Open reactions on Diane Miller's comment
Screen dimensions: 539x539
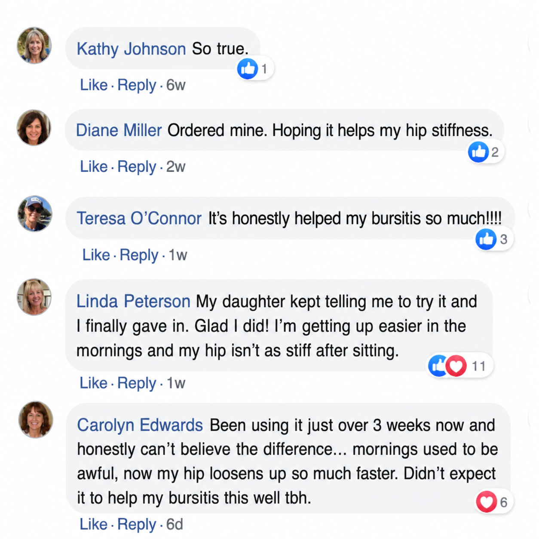pyautogui.click(x=485, y=152)
